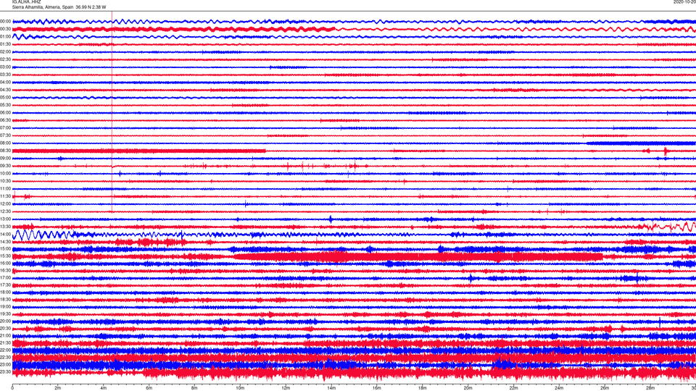Screen dimensions: 696x391
Task: Click the 08:00 trace time label
Action: (x=6, y=143)
